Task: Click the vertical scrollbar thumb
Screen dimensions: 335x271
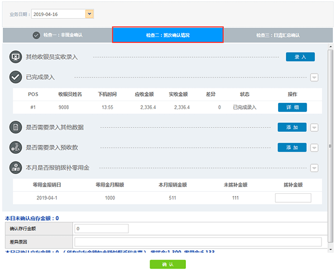Action: click(331, 146)
